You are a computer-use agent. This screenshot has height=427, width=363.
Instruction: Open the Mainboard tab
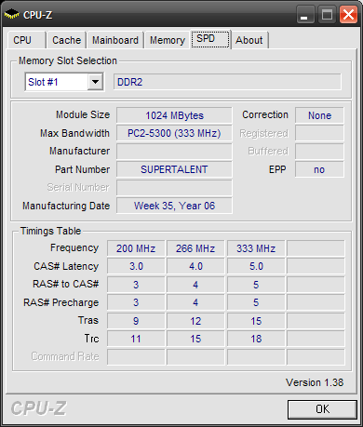(x=115, y=40)
